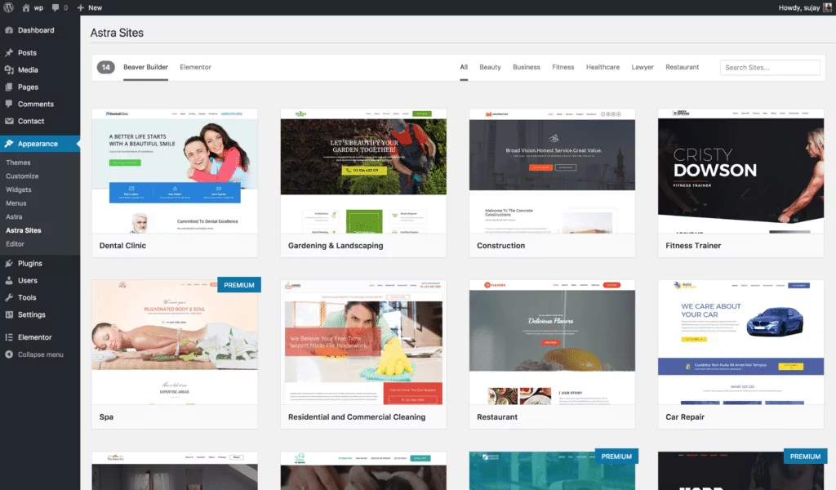Click the Settings wrench icon in the sidebar
The width and height of the screenshot is (836, 490).
tap(10, 315)
